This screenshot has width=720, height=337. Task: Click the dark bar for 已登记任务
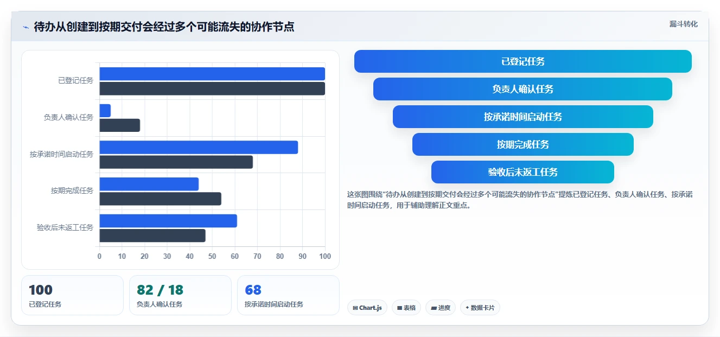[212, 88]
